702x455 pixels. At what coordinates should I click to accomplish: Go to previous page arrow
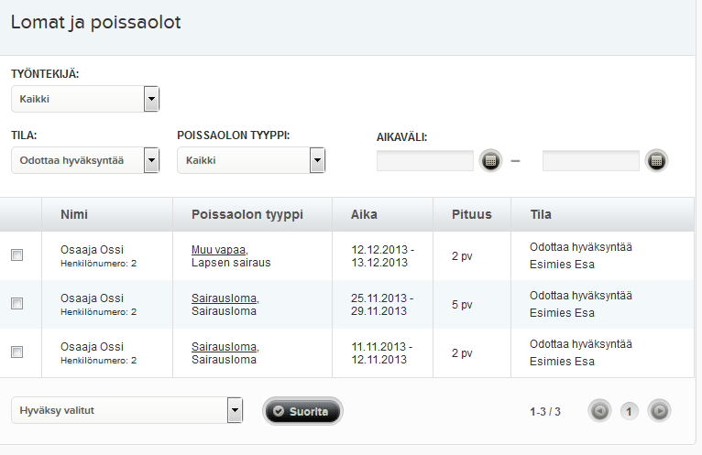pyautogui.click(x=600, y=411)
